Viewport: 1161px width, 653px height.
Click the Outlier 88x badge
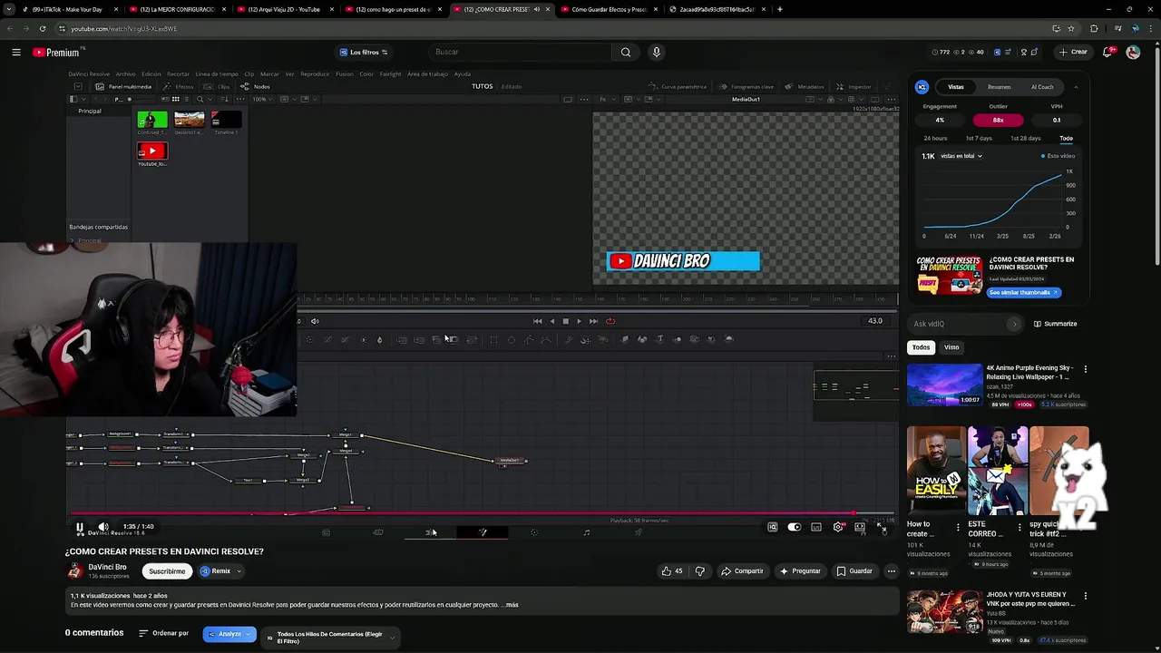click(x=998, y=120)
